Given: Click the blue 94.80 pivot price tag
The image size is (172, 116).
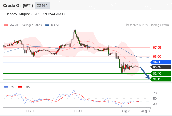Looking at the screenshot, I should pyautogui.click(x=161, y=62).
